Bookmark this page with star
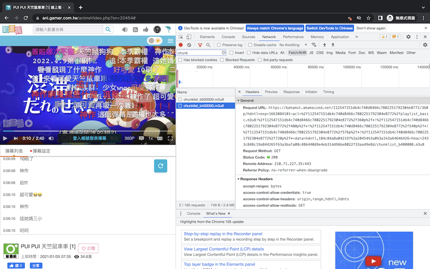Screen dimensions: 430x269 [x=369, y=18]
